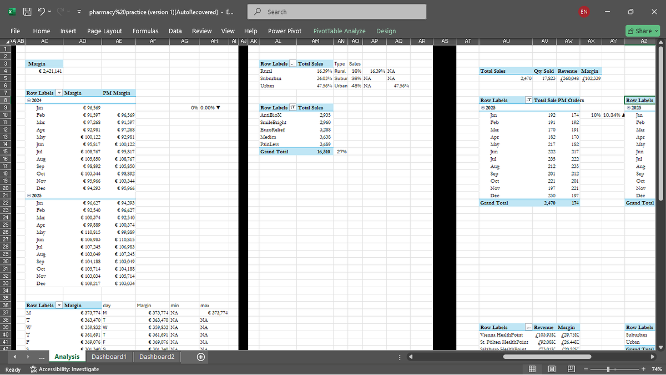Viewport: 666px width, 375px height.
Task: Add a new sheet with the plus icon
Action: (x=201, y=357)
